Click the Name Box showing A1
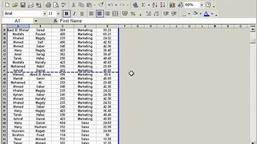The width and height of the screenshot is (257, 144). tap(17, 21)
